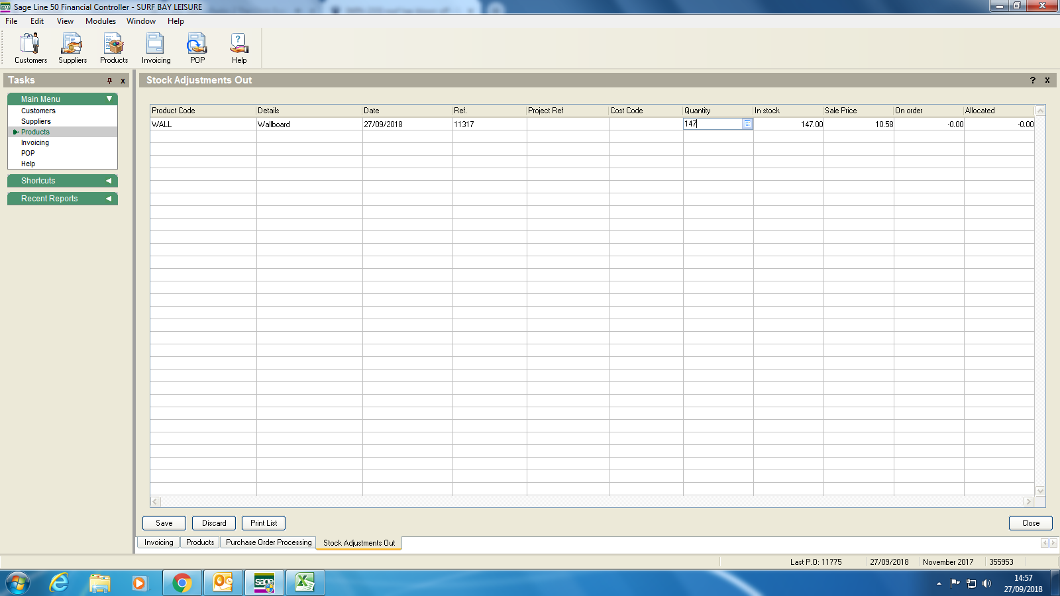Switch to Purchase Order Processing tab

coord(268,542)
